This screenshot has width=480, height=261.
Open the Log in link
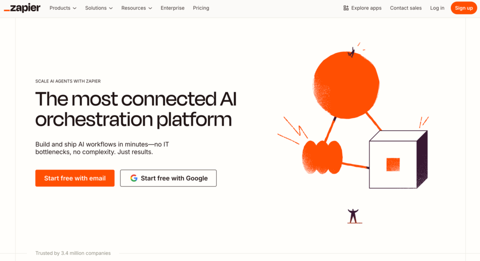(437, 8)
